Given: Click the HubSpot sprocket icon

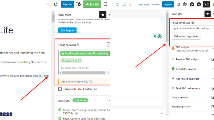Looking at the screenshot, I should click(x=79, y=4).
